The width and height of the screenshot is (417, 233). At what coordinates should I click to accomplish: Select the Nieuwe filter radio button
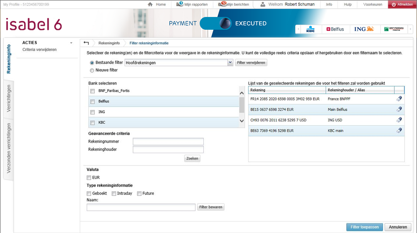point(92,70)
